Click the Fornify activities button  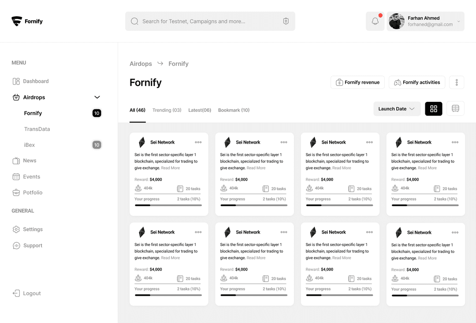(416, 82)
